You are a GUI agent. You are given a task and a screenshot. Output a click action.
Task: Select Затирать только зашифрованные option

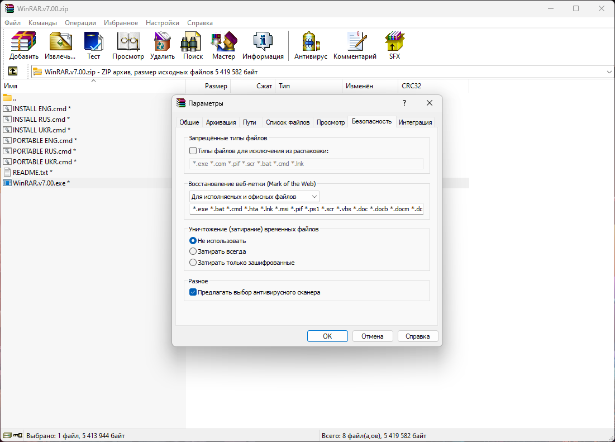click(x=193, y=263)
